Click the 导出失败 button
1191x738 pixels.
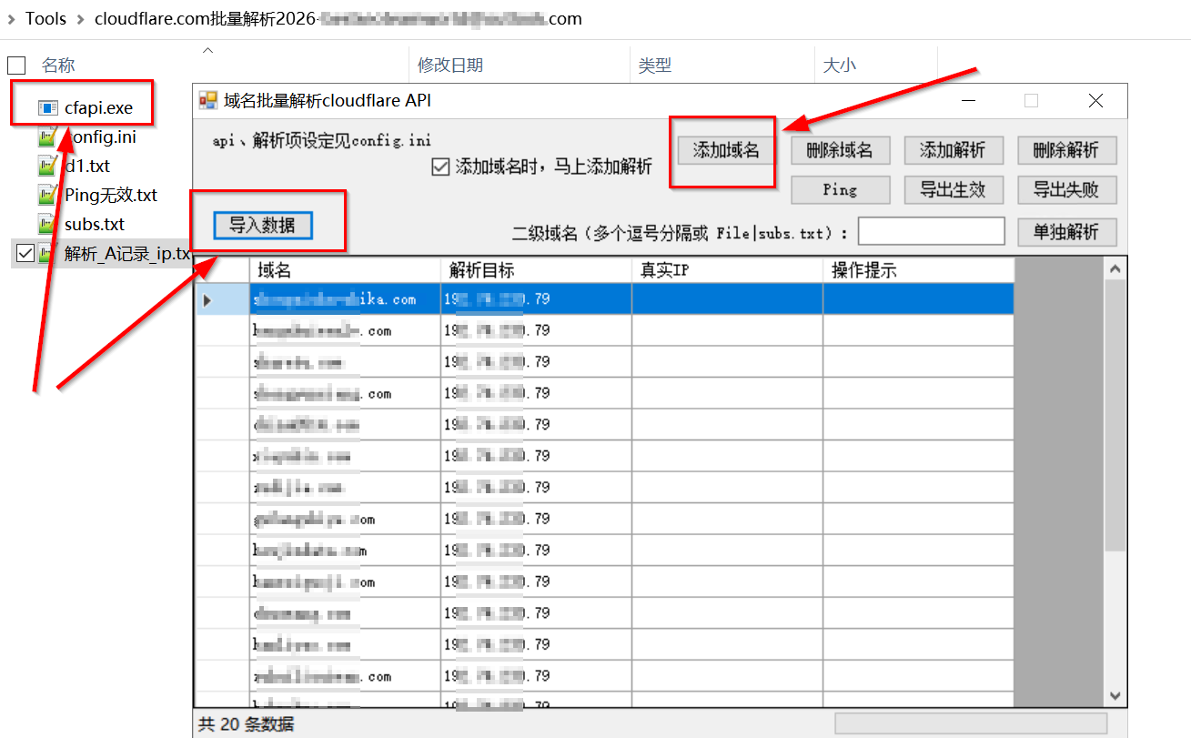coord(1066,189)
